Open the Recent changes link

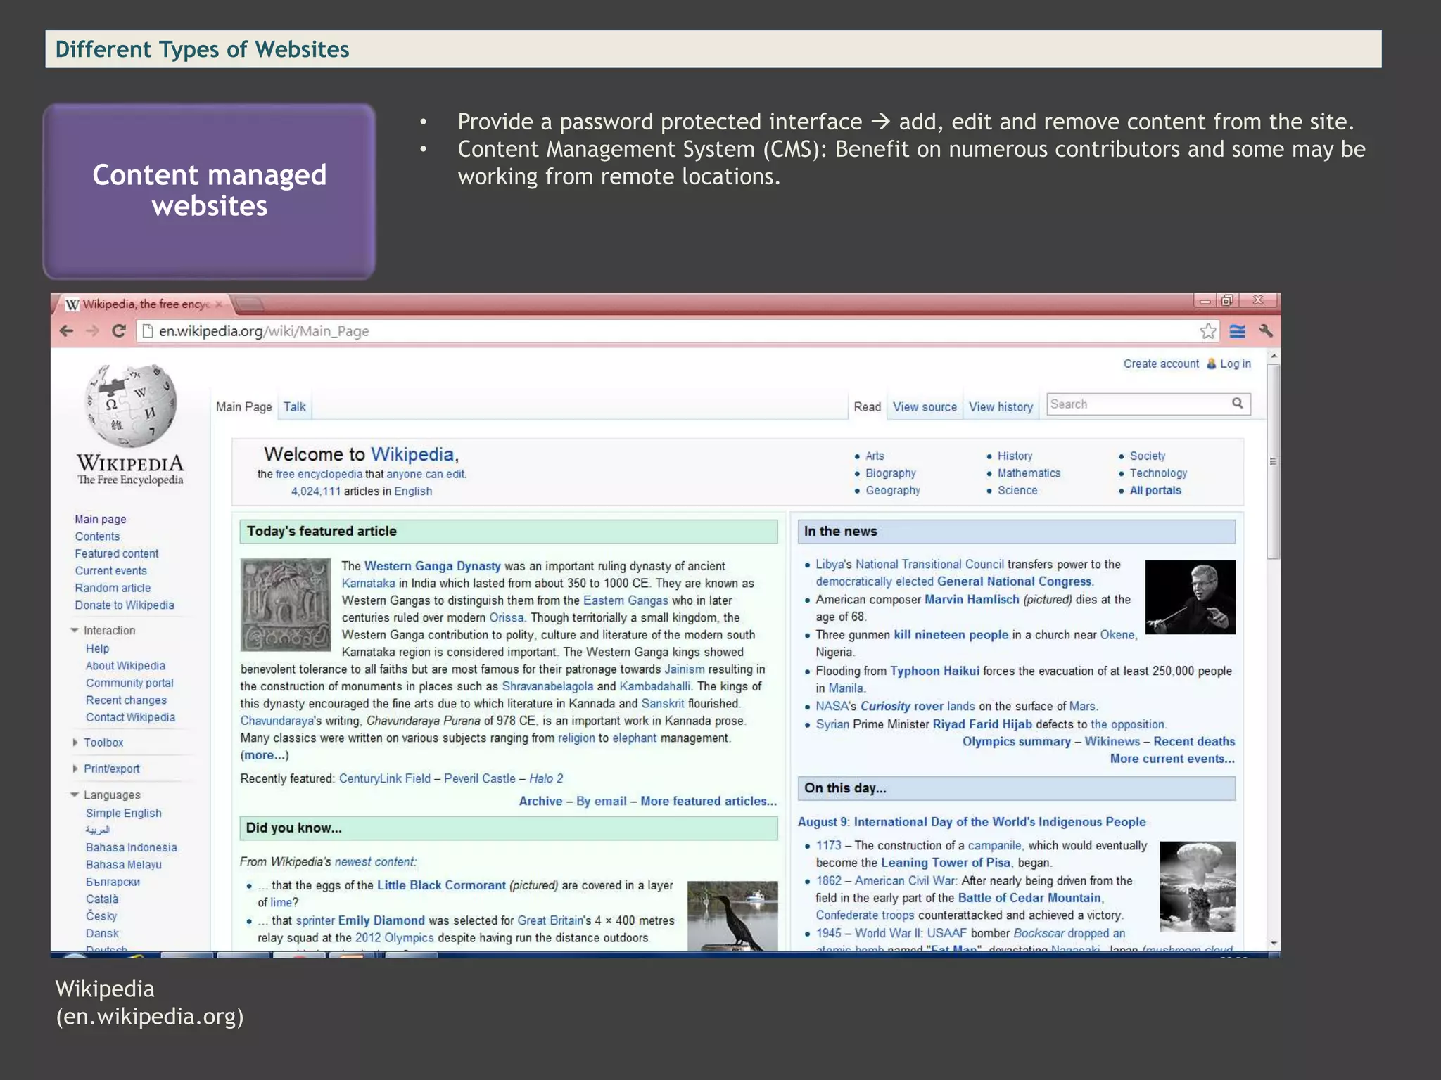click(126, 700)
